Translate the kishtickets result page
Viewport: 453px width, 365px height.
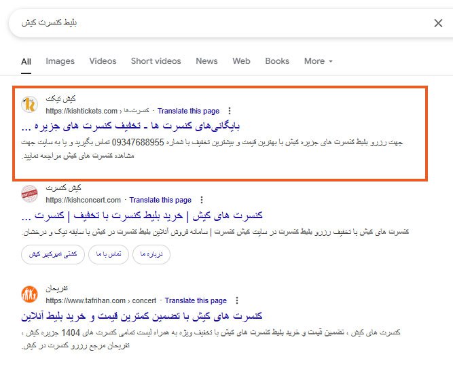tap(188, 111)
